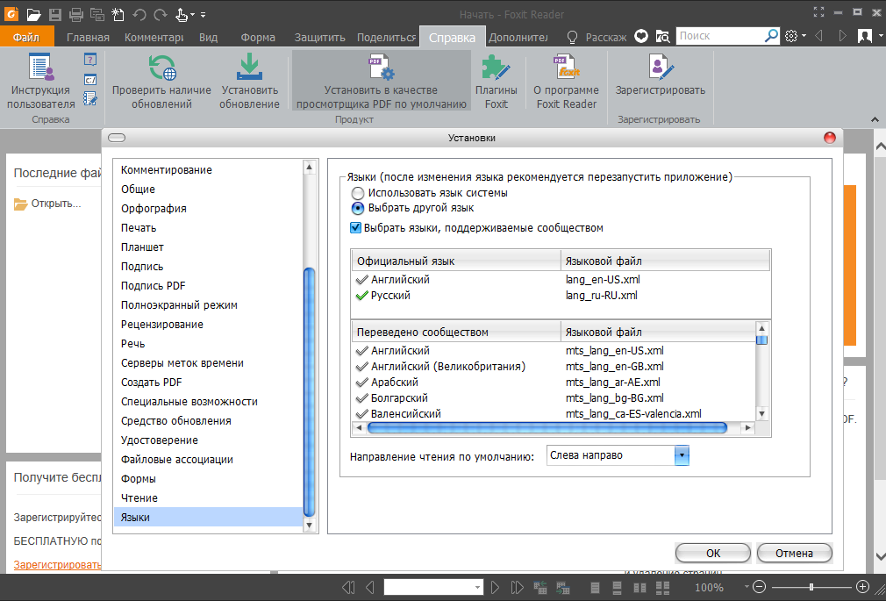Go to first page using status bar icon
Screen dimensions: 886x601
pyautogui.click(x=348, y=588)
